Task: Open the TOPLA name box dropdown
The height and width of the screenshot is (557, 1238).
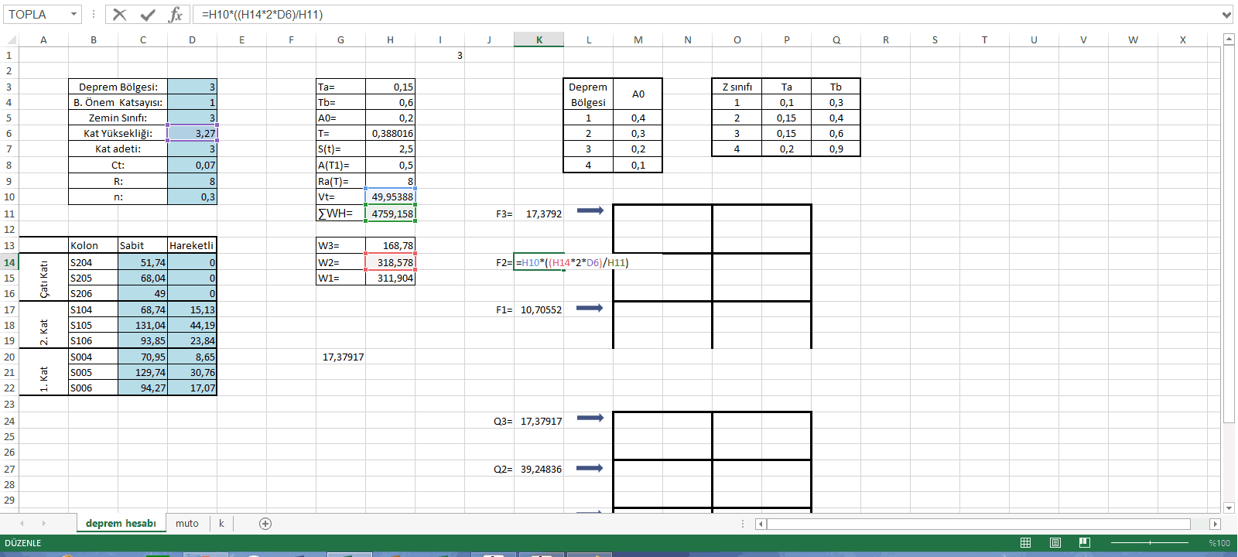Action: [74, 15]
